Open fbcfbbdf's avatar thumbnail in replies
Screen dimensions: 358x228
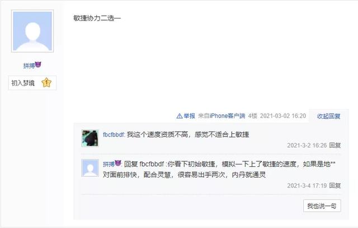click(90, 138)
